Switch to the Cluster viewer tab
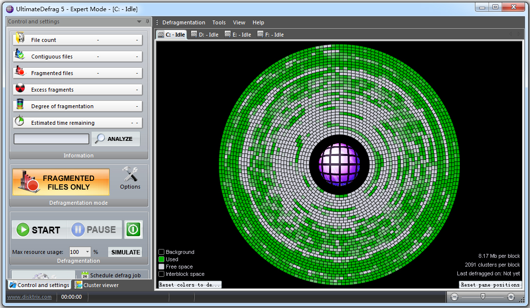The image size is (530, 308). (98, 285)
